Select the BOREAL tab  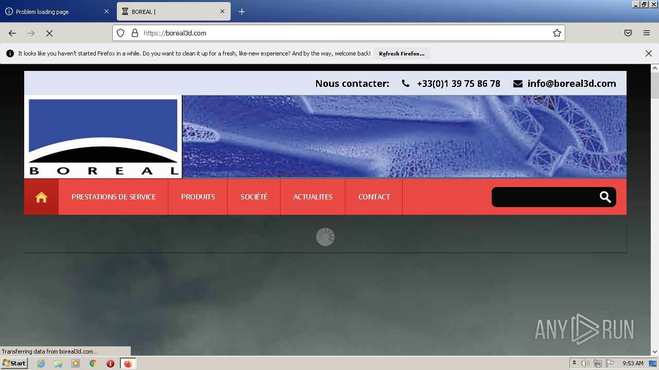(174, 11)
